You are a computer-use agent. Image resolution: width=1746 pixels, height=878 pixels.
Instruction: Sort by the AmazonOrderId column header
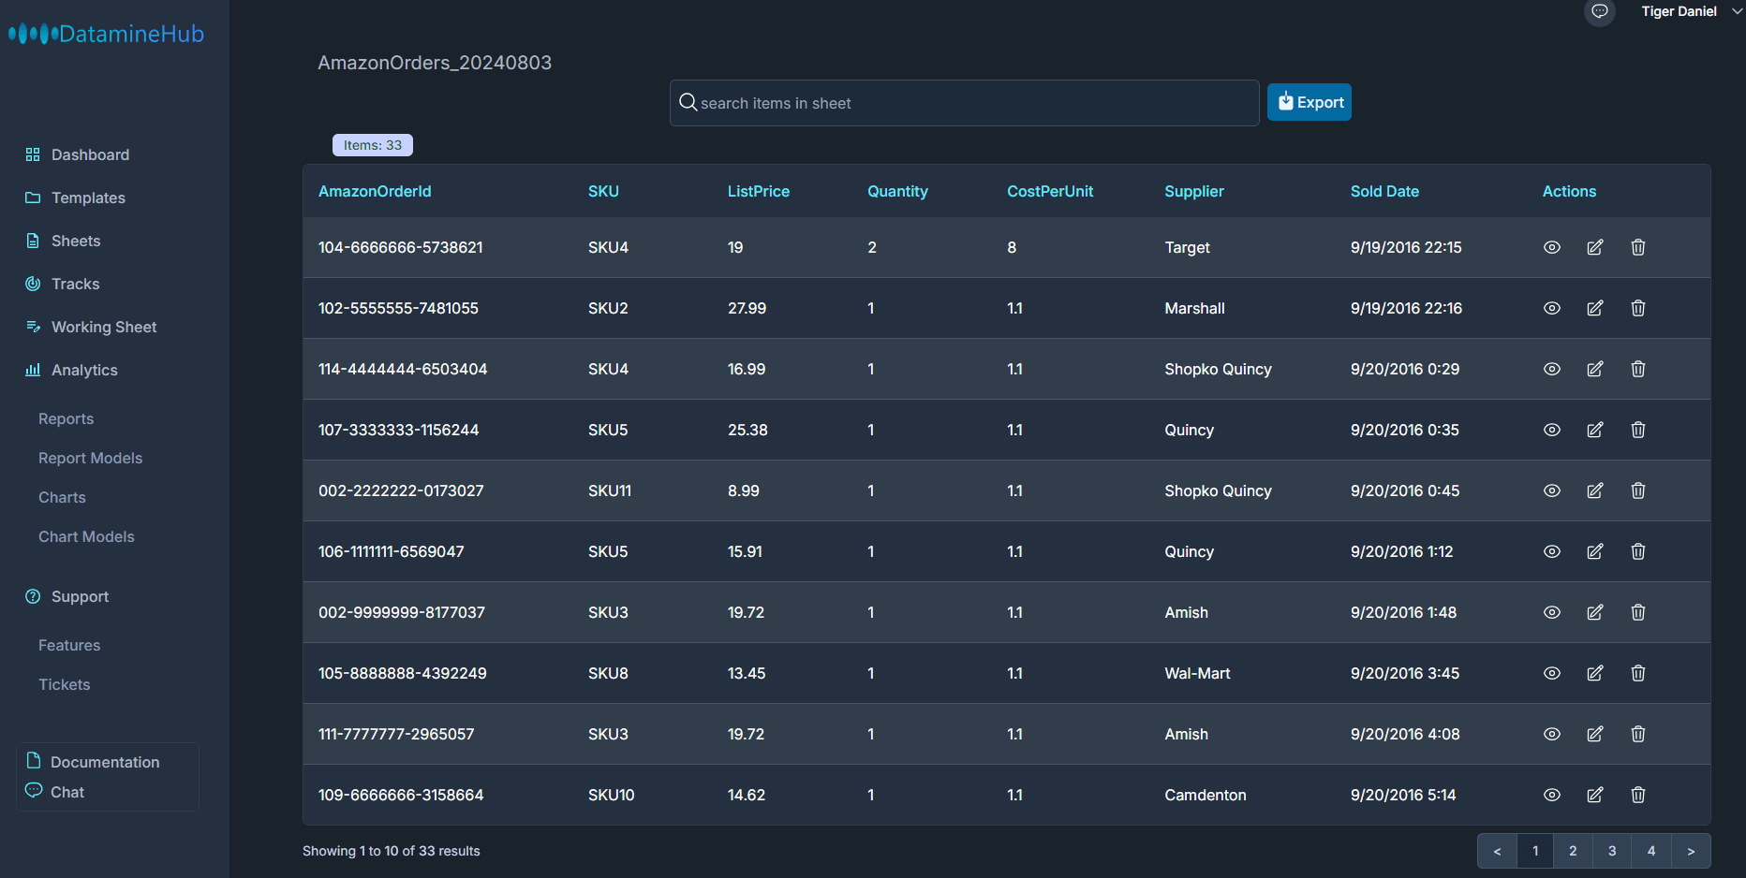375,191
